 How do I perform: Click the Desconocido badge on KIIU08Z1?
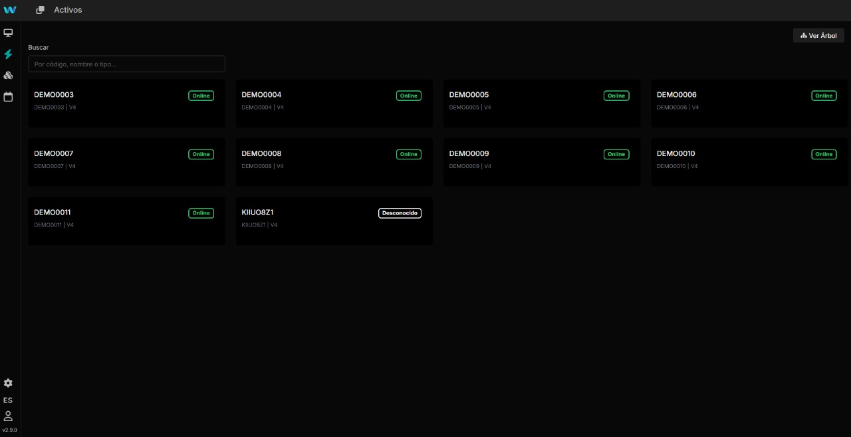[400, 213]
